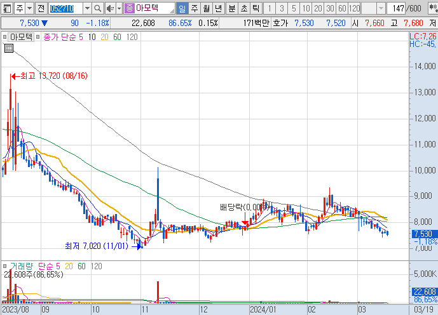The width and height of the screenshot is (438, 315).
Task: Click the 22,608주(86.65%) volume readout
Action: point(34,275)
